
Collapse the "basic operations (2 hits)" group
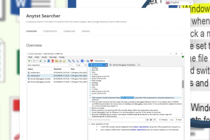90,124
